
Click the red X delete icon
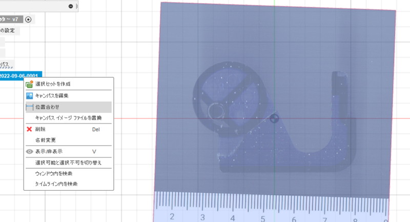point(29,129)
